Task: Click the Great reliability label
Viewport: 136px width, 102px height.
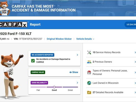Action: tap(70, 90)
